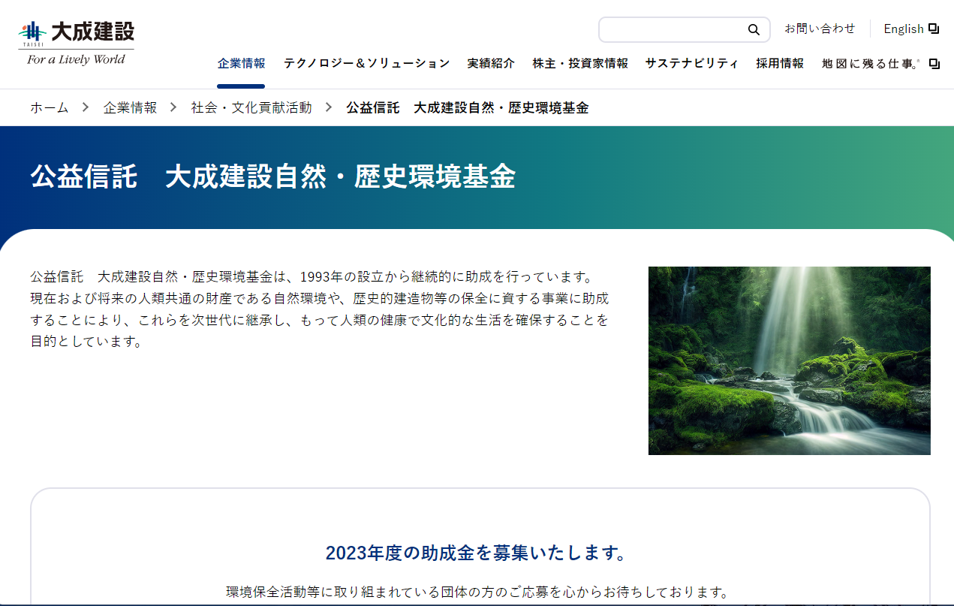This screenshot has width=954, height=606.
Task: Visit the 地図に残る仕事 link
Action: 870,64
